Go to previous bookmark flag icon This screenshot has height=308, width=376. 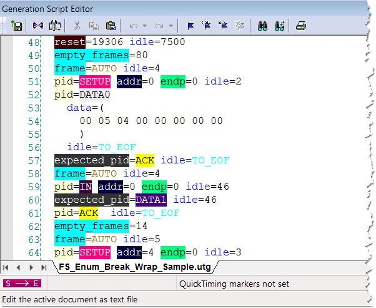coord(223,25)
